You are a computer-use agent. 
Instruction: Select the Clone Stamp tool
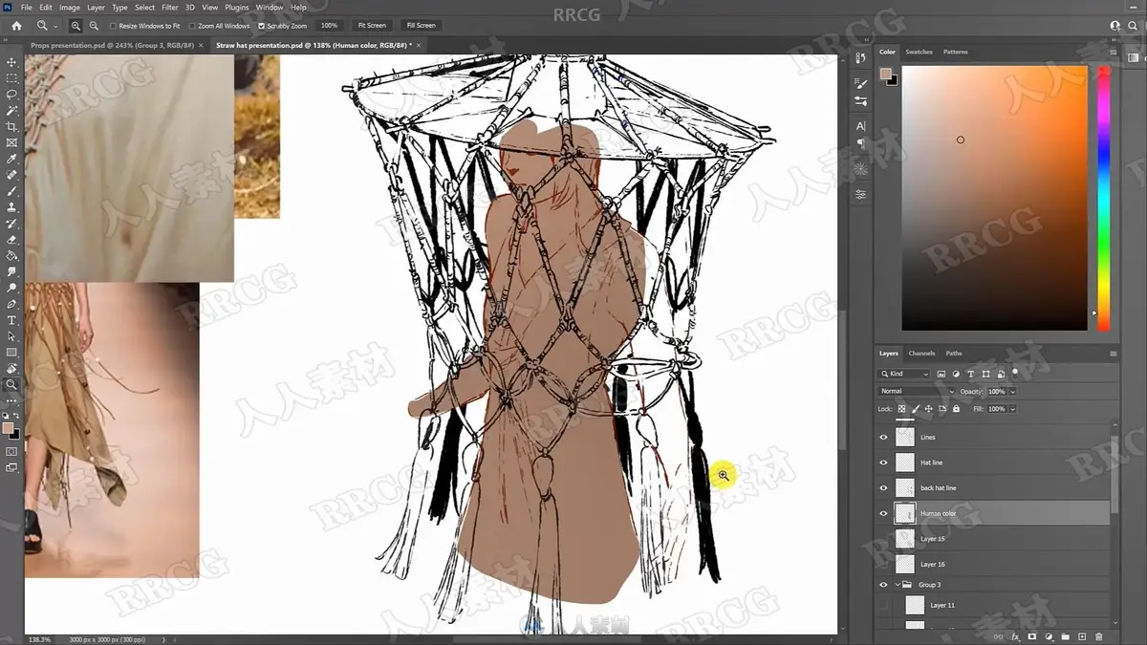(x=11, y=207)
